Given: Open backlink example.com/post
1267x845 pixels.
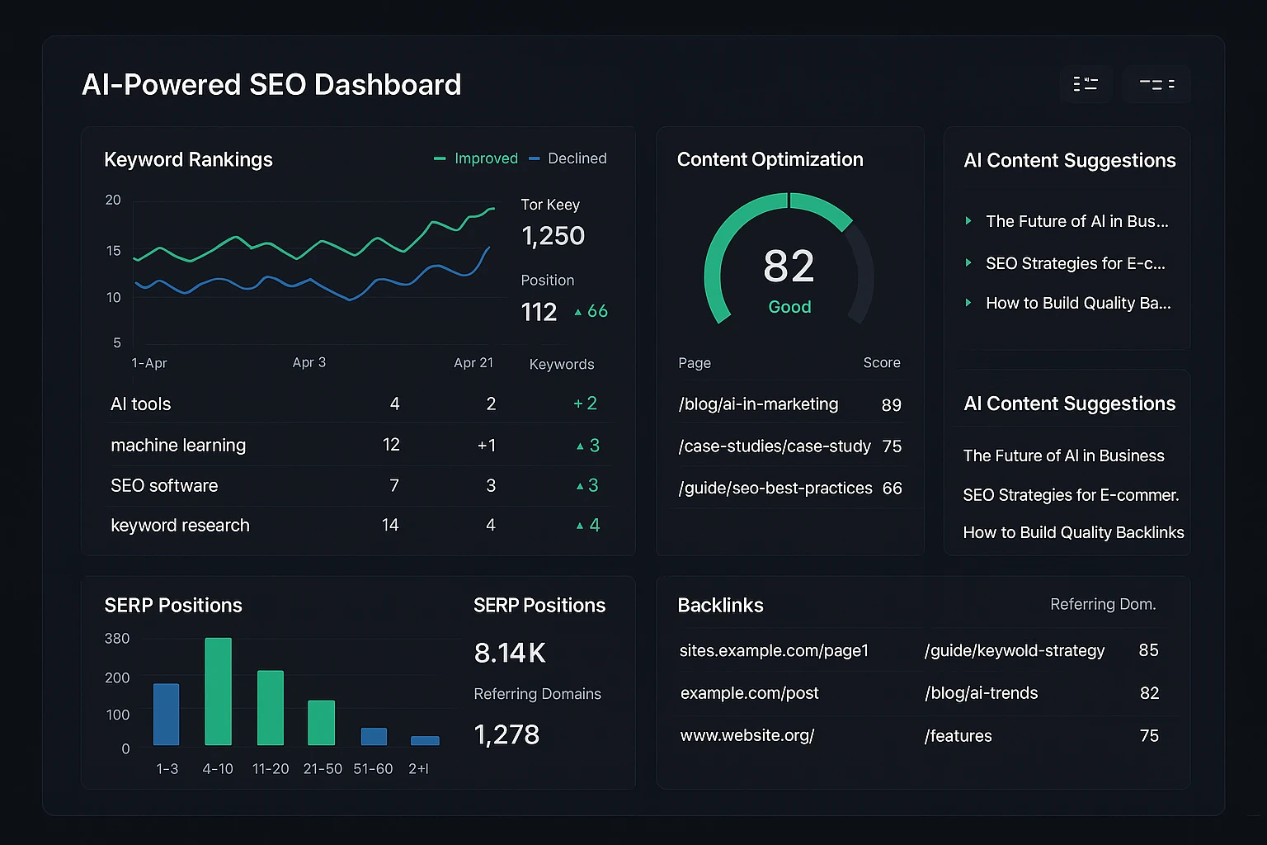Looking at the screenshot, I should point(749,693).
